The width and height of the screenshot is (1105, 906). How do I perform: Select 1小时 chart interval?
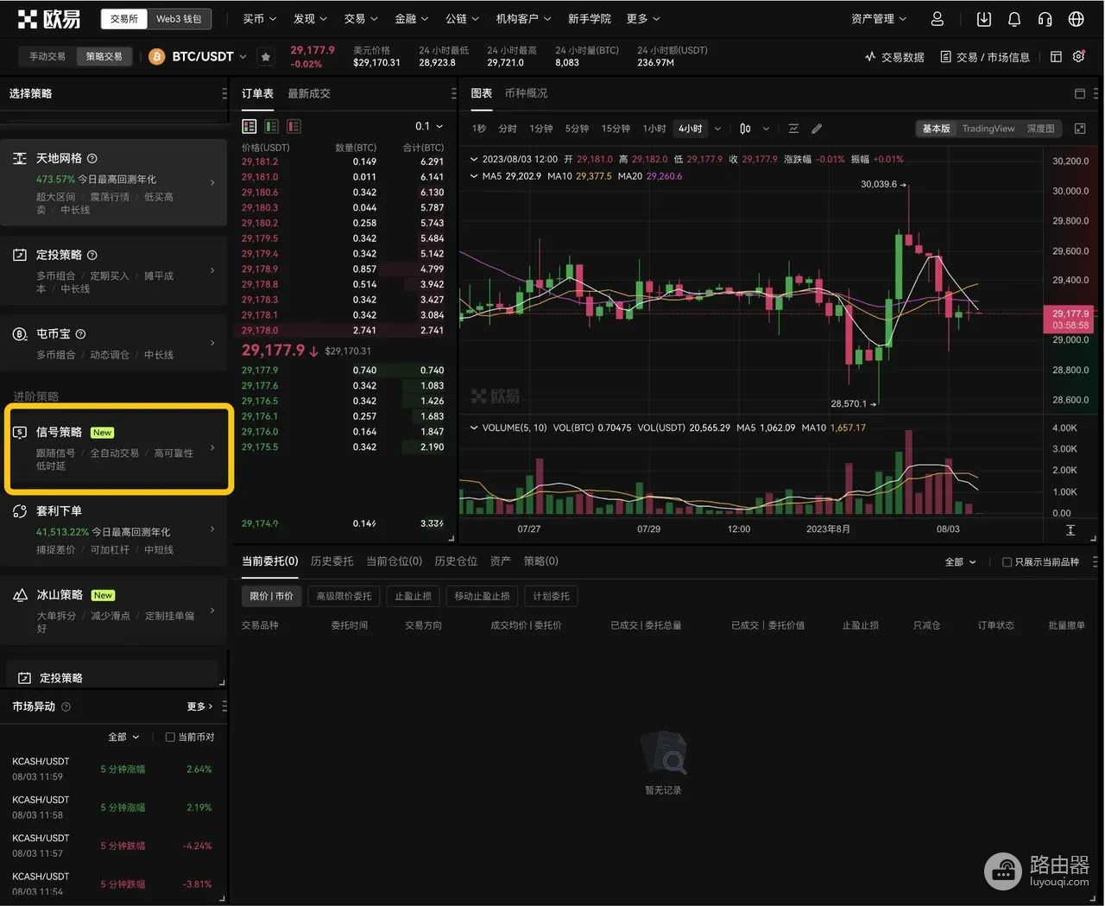[654, 129]
